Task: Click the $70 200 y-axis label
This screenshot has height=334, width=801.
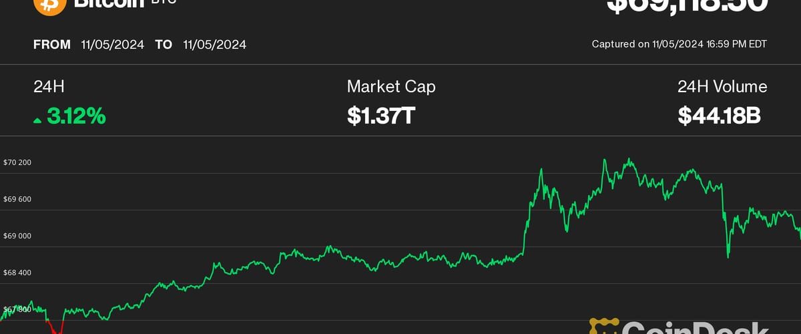Action: click(17, 162)
